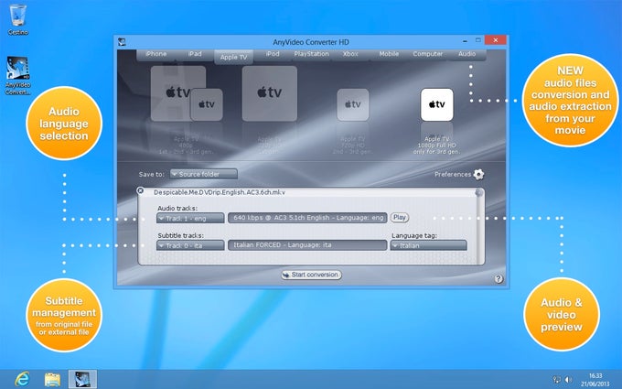622x389 pixels.
Task: Close the AnyVideo Converter HD window
Action: point(496,40)
